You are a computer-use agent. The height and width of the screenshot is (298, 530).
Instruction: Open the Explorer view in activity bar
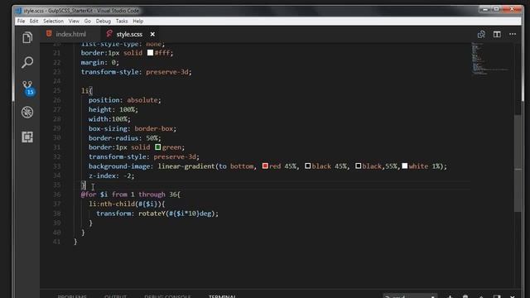[x=27, y=37]
